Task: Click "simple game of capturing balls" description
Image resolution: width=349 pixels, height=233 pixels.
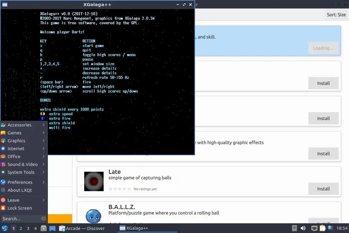Action: (140, 178)
